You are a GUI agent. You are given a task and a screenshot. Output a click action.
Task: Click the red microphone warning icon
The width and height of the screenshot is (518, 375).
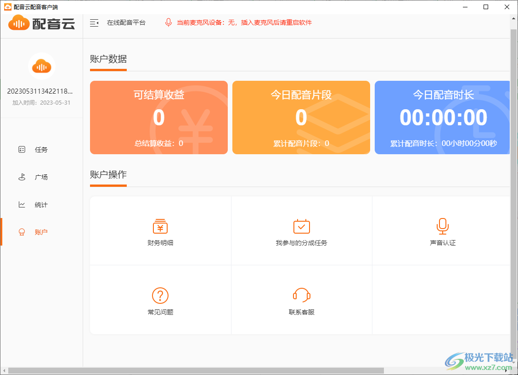pos(169,22)
